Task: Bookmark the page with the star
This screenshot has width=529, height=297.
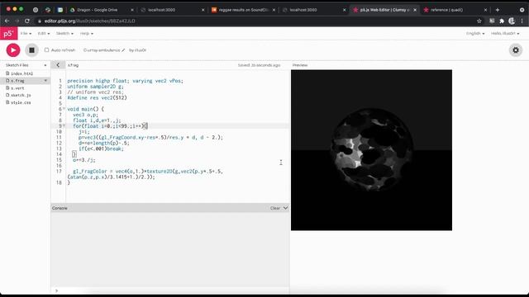Action: 479,21
